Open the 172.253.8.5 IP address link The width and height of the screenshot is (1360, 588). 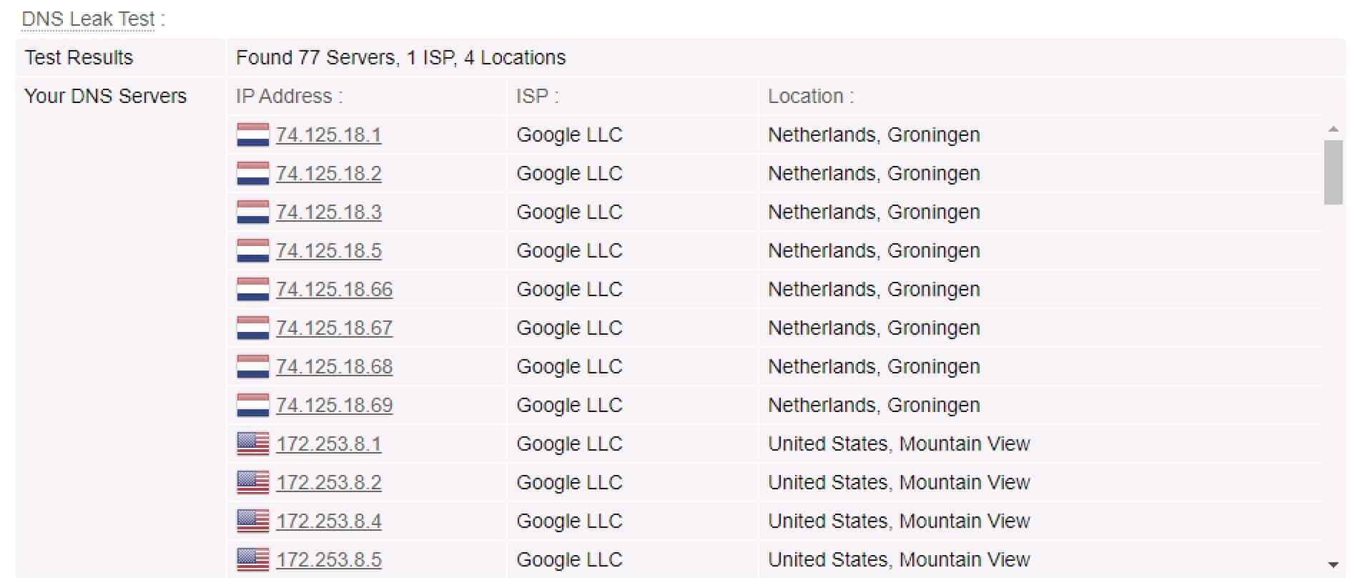pyautogui.click(x=329, y=560)
